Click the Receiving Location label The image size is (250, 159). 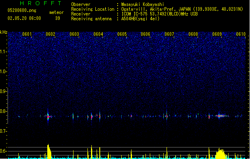93,9
